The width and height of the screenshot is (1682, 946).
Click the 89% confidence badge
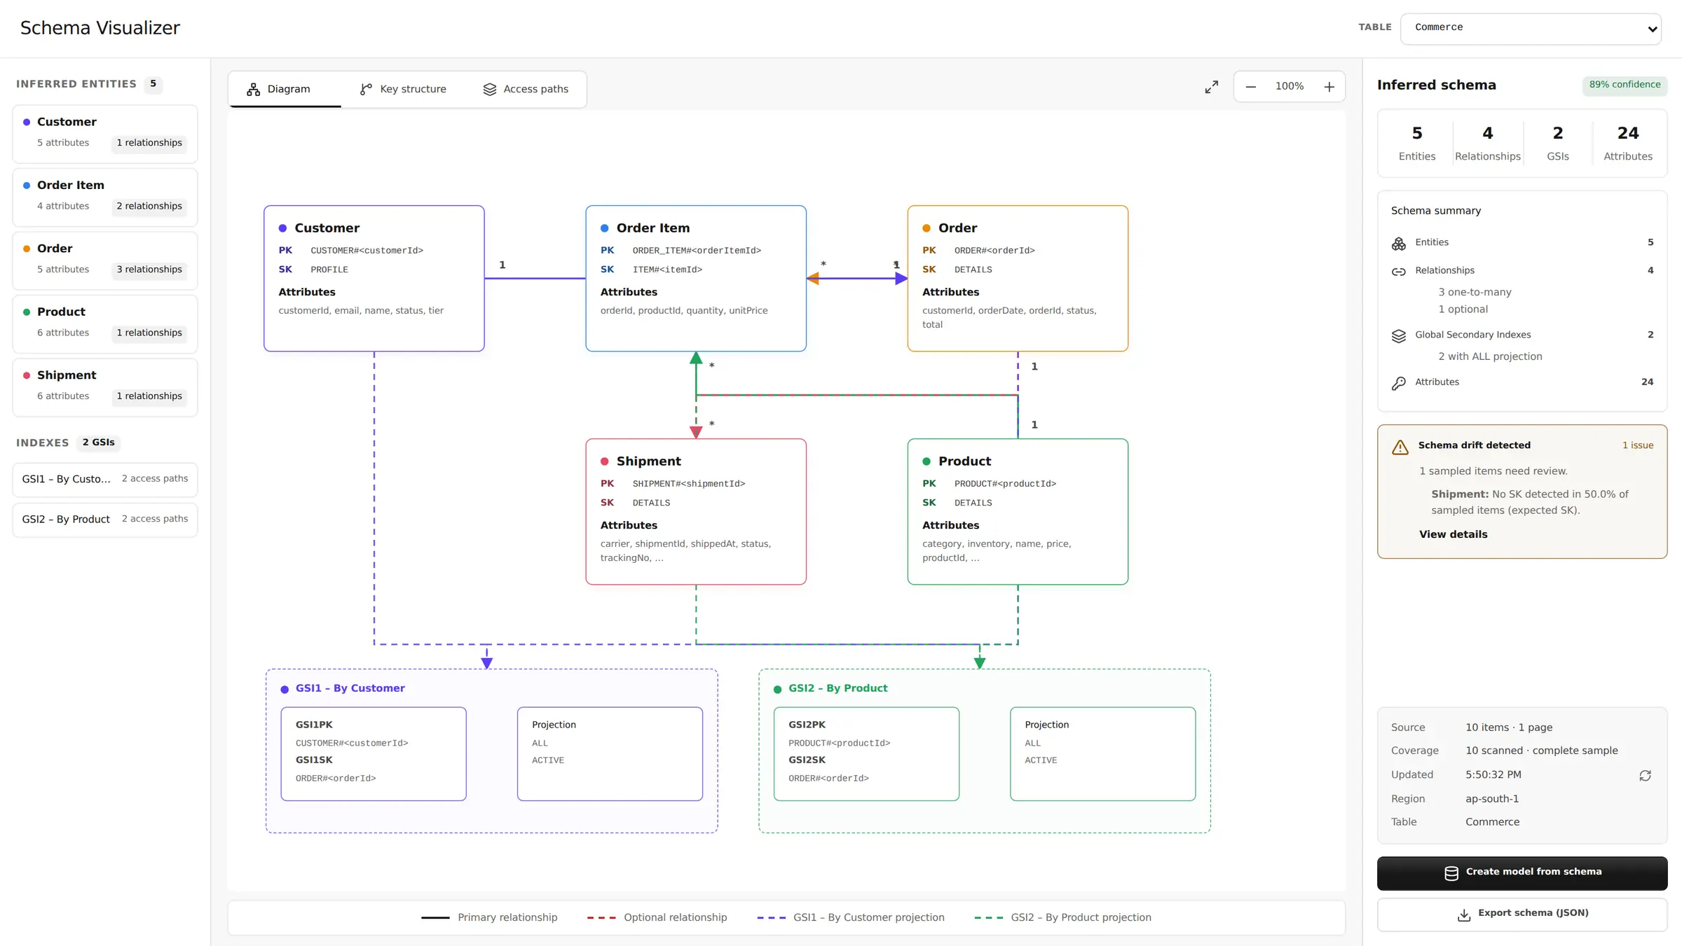click(x=1625, y=85)
